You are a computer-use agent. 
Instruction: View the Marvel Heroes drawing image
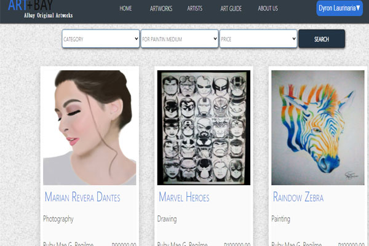coord(204,127)
